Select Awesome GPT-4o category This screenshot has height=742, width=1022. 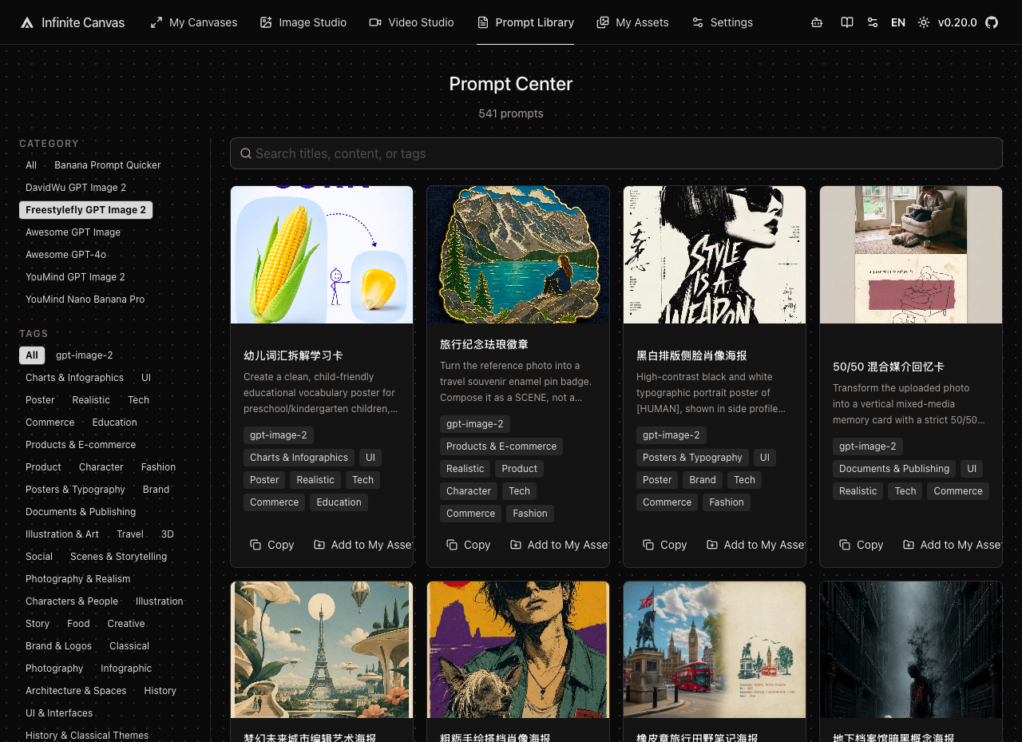(65, 255)
